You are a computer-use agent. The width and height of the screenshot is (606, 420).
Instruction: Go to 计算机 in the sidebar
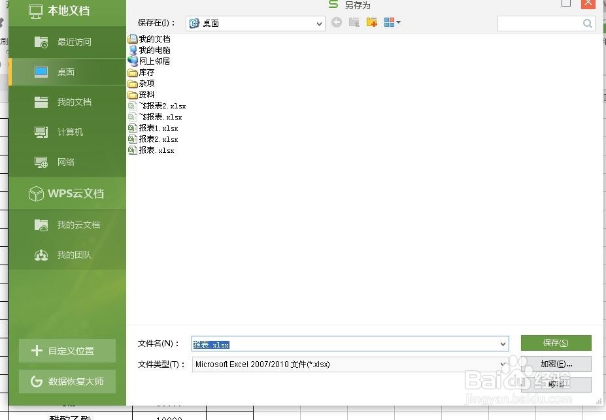pos(67,132)
